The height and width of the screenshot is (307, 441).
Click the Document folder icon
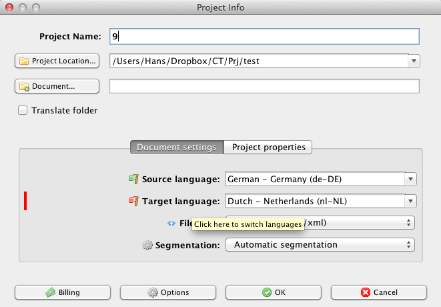tap(24, 86)
